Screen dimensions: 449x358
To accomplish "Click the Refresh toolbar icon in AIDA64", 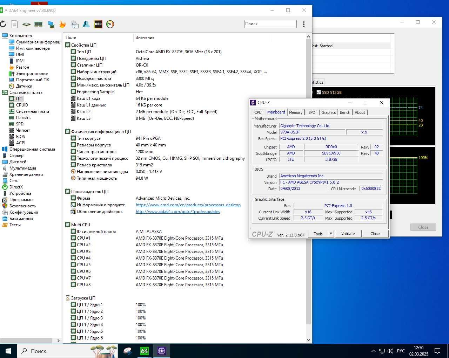I will pos(3,24).
